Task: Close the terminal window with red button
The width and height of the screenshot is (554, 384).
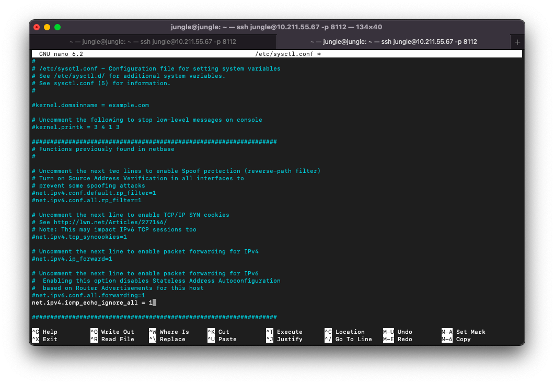Action: [x=37, y=27]
